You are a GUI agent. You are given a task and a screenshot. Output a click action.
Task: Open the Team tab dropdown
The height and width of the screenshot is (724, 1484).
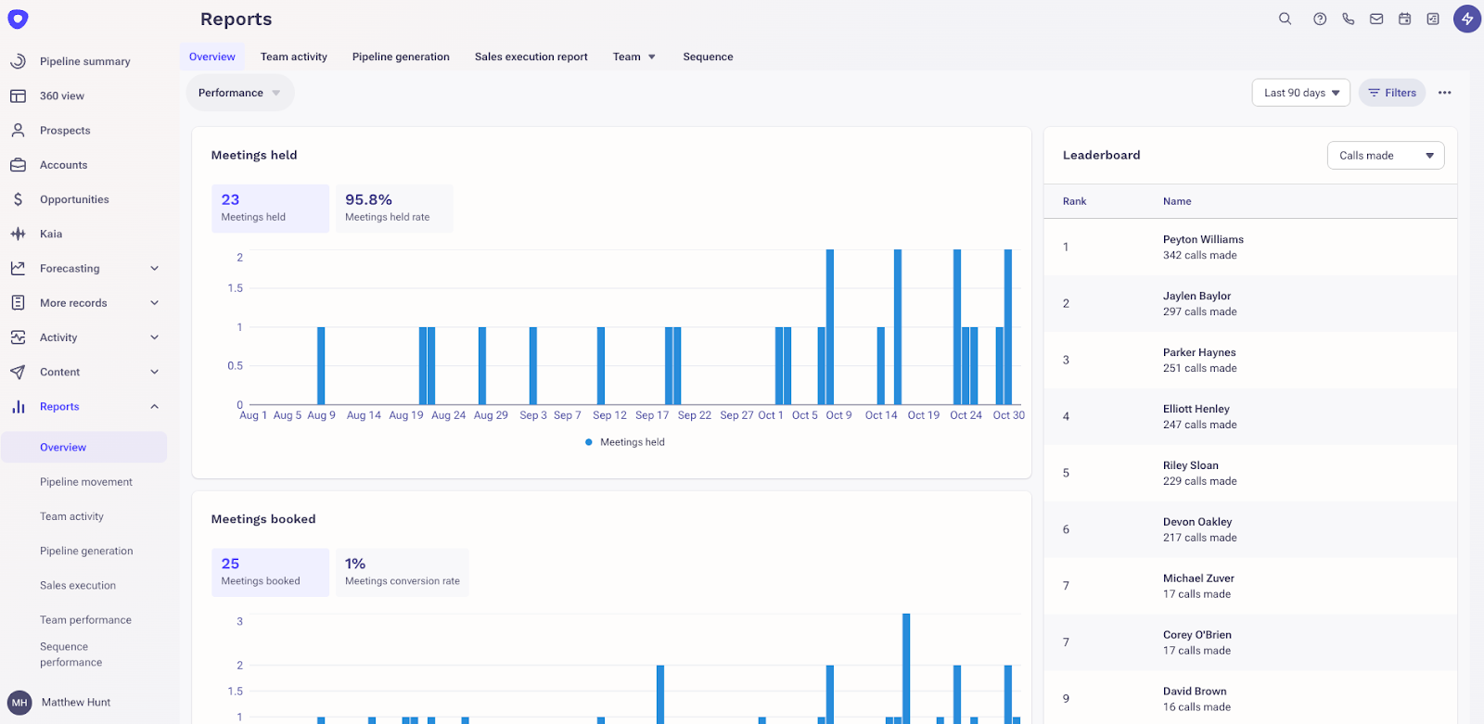click(x=634, y=57)
